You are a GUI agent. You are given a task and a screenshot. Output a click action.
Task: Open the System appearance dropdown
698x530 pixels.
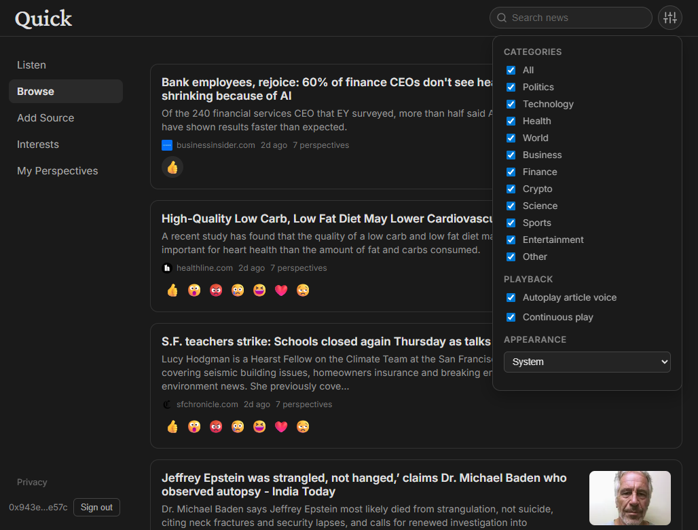[587, 362]
